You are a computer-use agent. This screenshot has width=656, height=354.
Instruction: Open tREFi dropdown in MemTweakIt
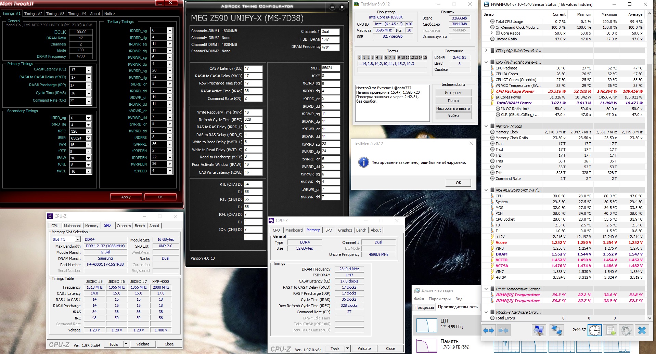pos(89,138)
